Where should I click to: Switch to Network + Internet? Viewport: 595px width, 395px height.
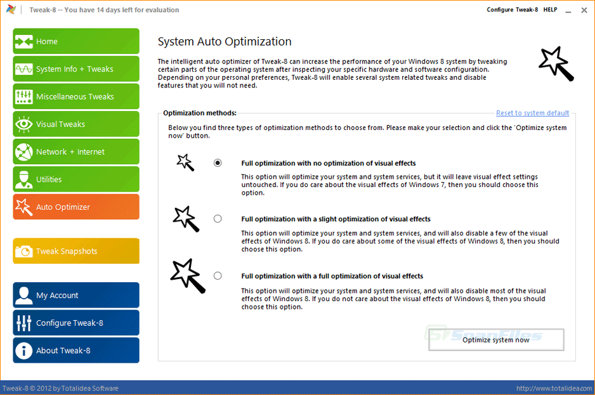pyautogui.click(x=76, y=152)
